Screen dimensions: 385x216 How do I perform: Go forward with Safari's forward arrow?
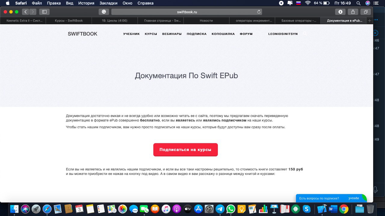click(x=33, y=12)
